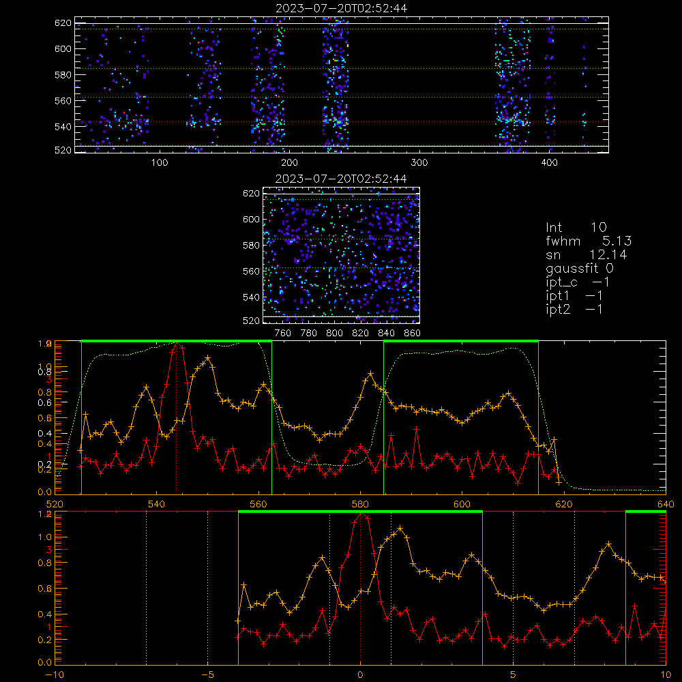
Task: Click x-axis label 200 under the top image
Action: point(289,163)
